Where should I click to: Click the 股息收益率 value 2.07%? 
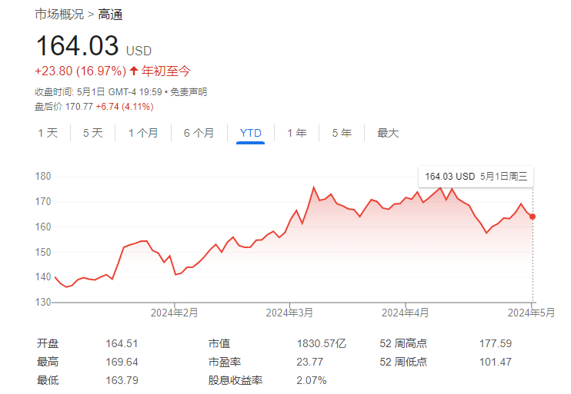(312, 380)
